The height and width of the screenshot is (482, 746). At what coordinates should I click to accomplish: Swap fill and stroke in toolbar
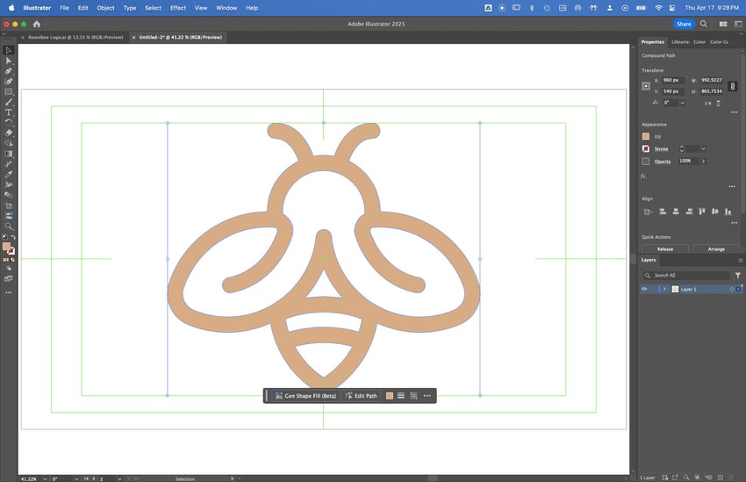[13, 237]
